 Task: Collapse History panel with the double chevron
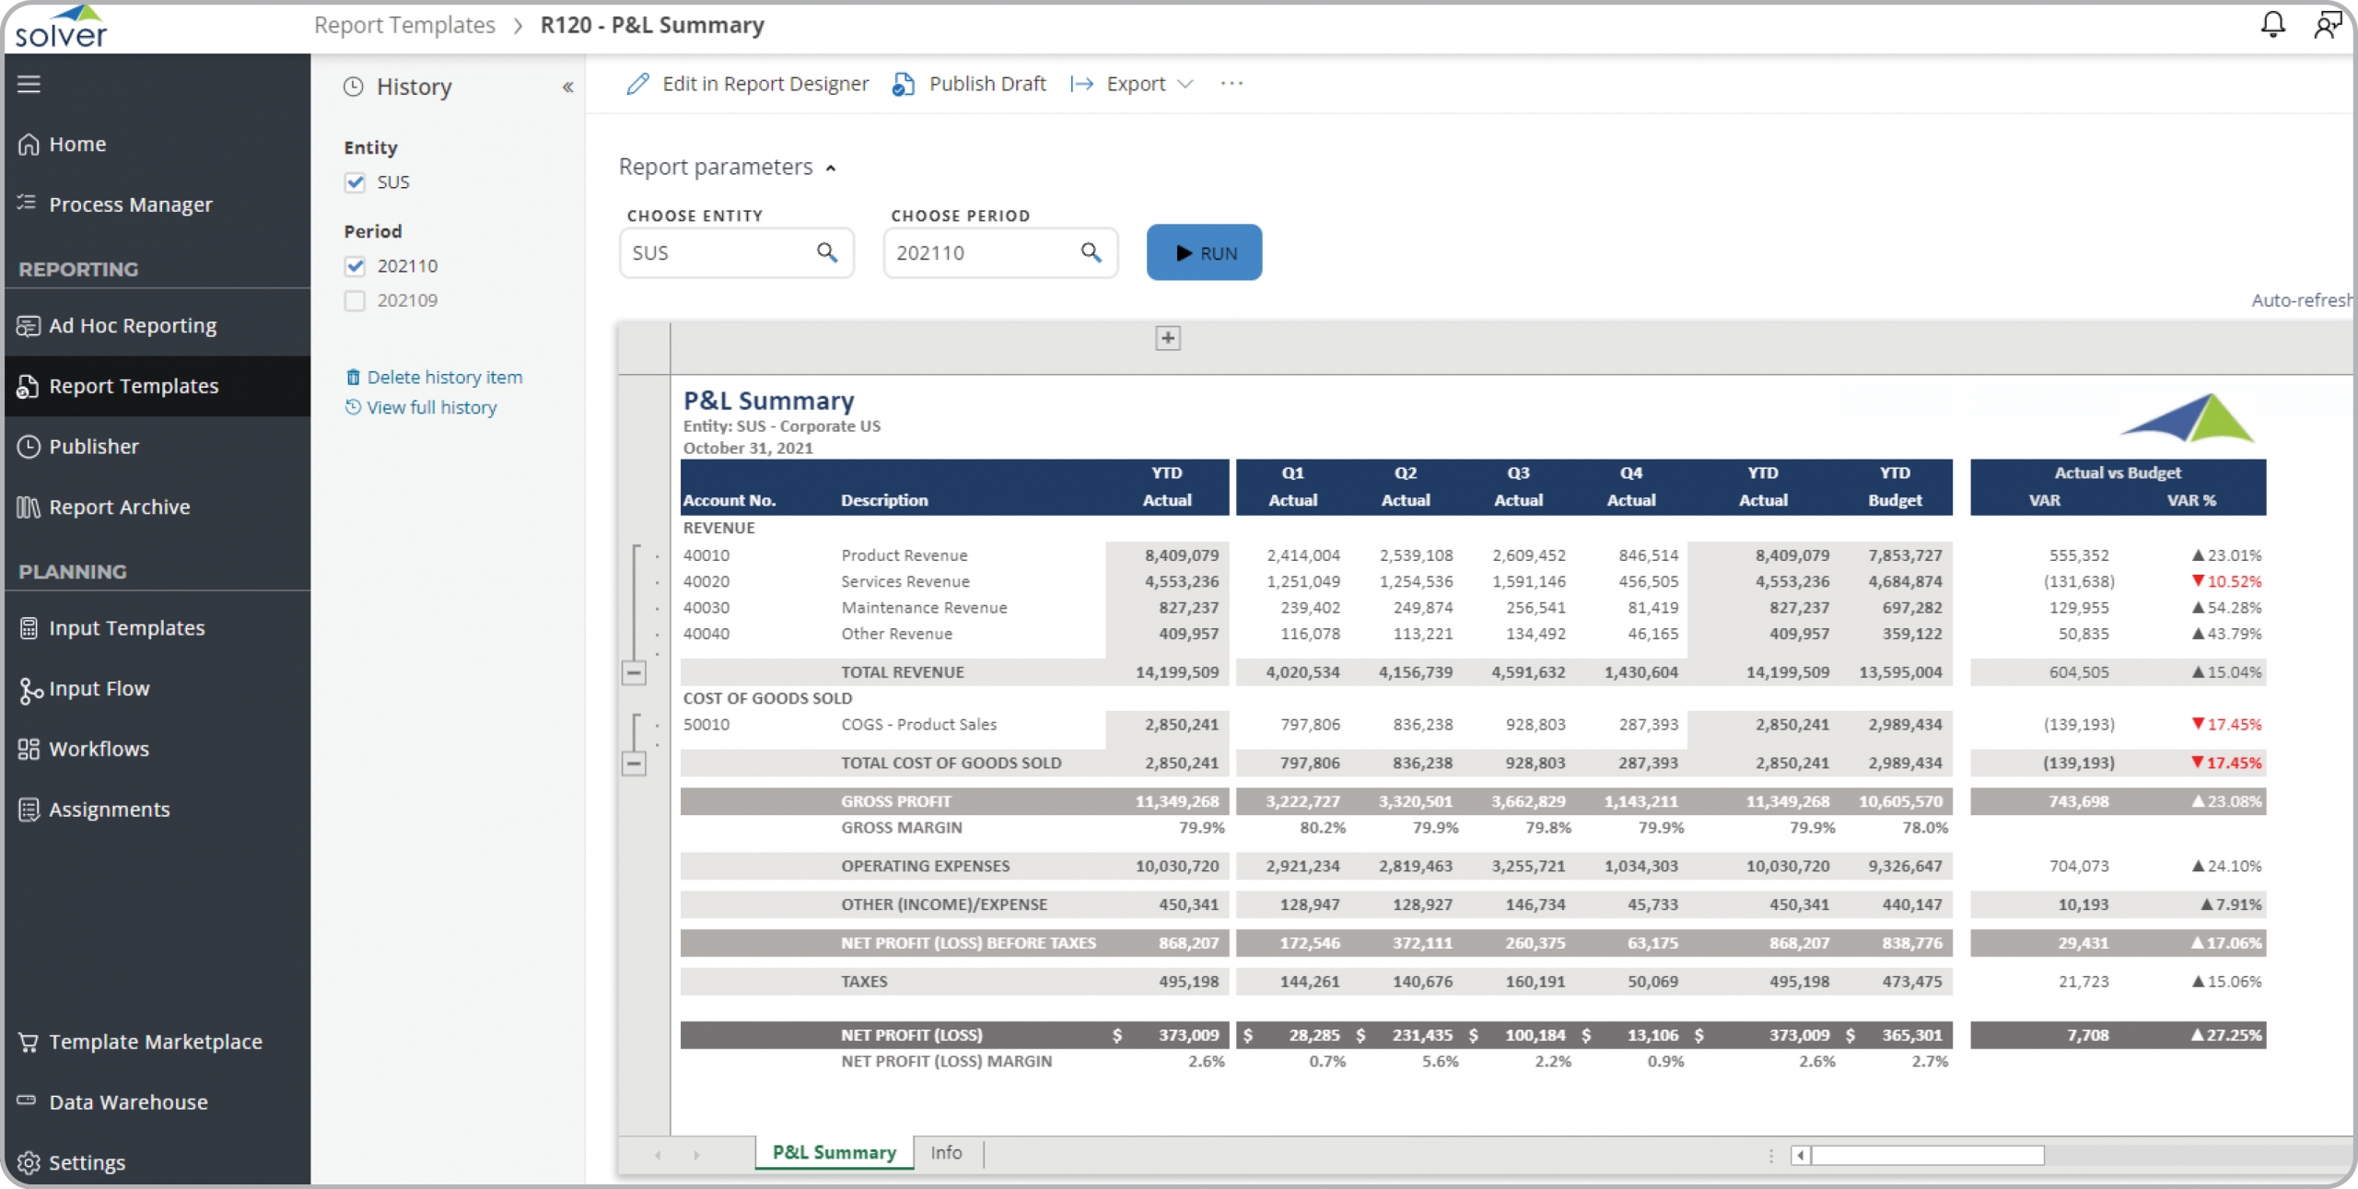click(x=567, y=87)
